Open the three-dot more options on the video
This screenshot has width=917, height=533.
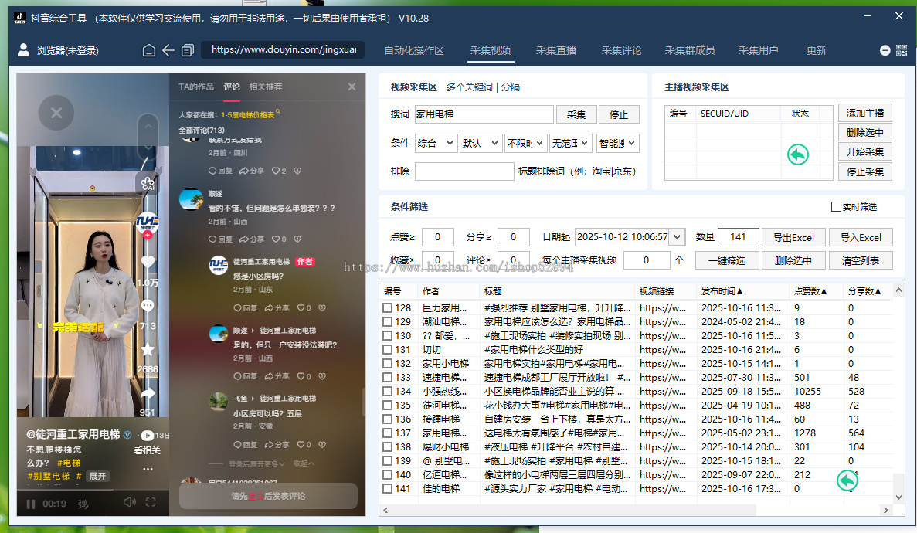pos(148,469)
